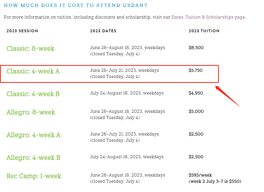The image size is (264, 192).
Task: Click the red arrow annotation
Action: coord(227,96)
